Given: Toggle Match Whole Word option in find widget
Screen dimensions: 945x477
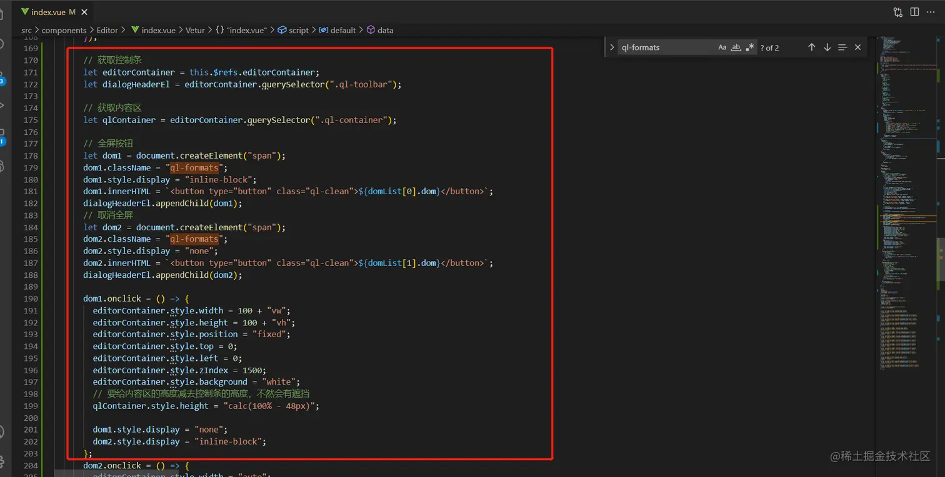Looking at the screenshot, I should (x=736, y=47).
